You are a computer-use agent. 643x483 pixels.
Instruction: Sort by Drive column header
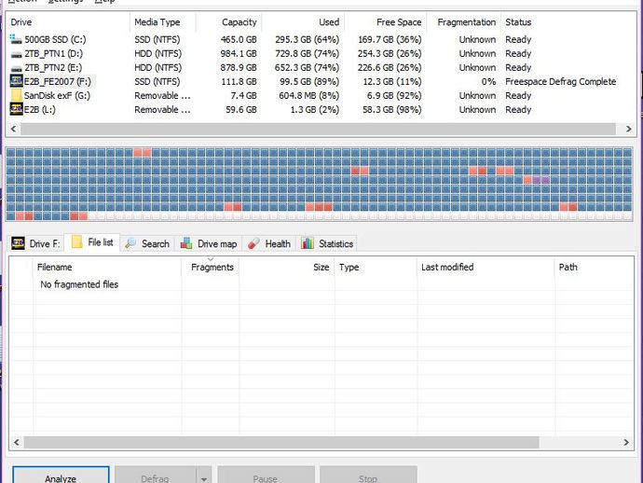tap(68, 22)
